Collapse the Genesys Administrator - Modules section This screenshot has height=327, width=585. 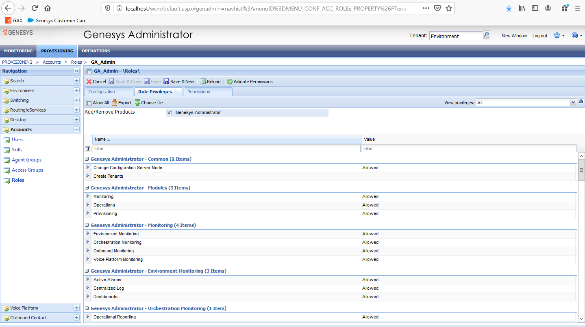pos(86,187)
